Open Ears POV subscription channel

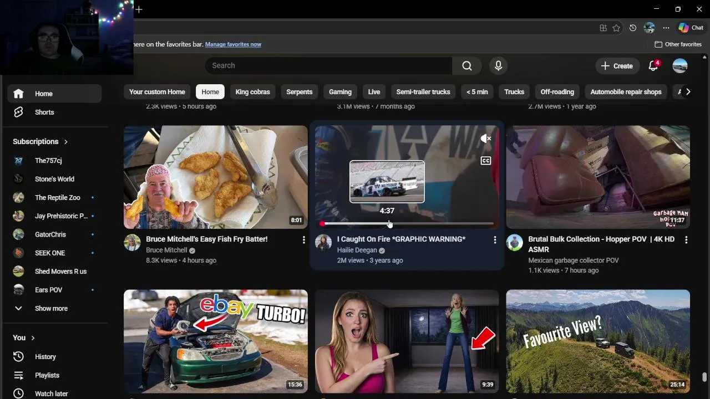54,290
